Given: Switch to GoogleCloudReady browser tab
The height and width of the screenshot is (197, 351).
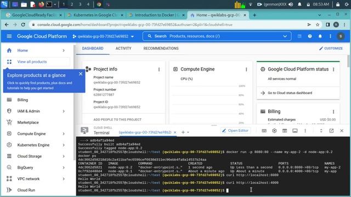Looking at the screenshot, I should pyautogui.click(x=33, y=15).
